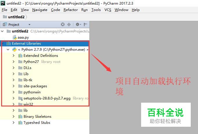The image size is (198, 134).
Task: Collapse the Python 2.7.9 interpreter node
Action: 8,50
